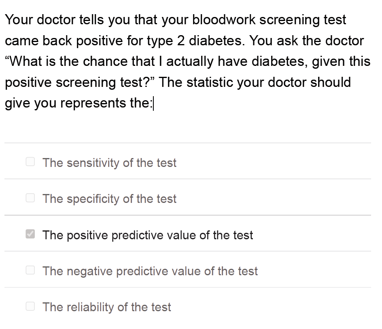Screen dimensions: 382x329
Task: Click the phrase 'bloodwork screening test'
Action: click(x=269, y=20)
